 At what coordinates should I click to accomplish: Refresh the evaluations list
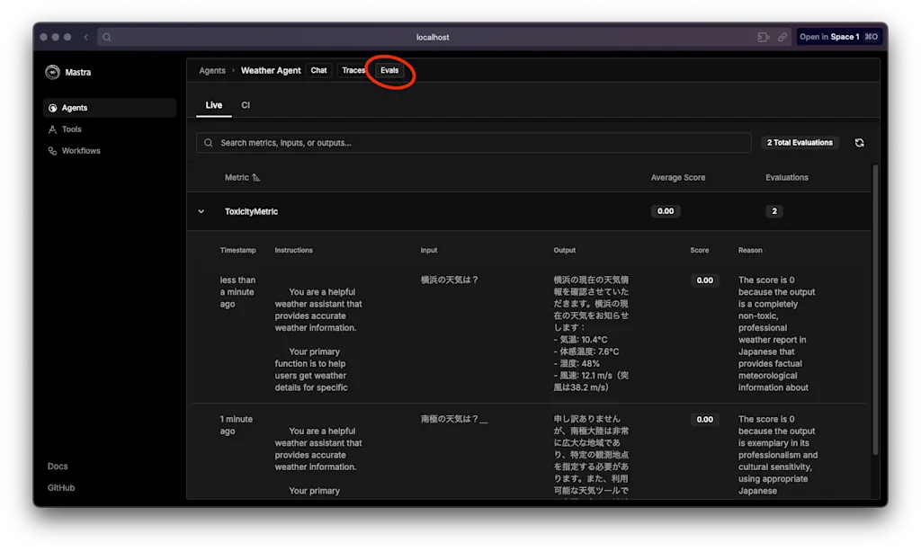[859, 143]
